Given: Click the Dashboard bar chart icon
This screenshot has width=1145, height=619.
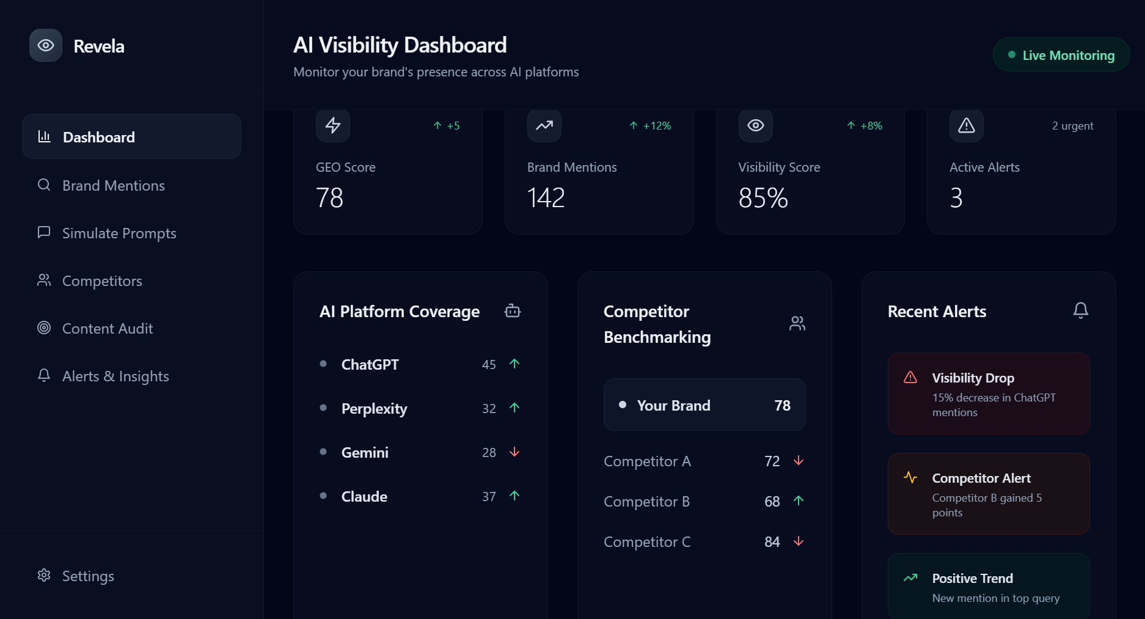Looking at the screenshot, I should click(x=44, y=136).
